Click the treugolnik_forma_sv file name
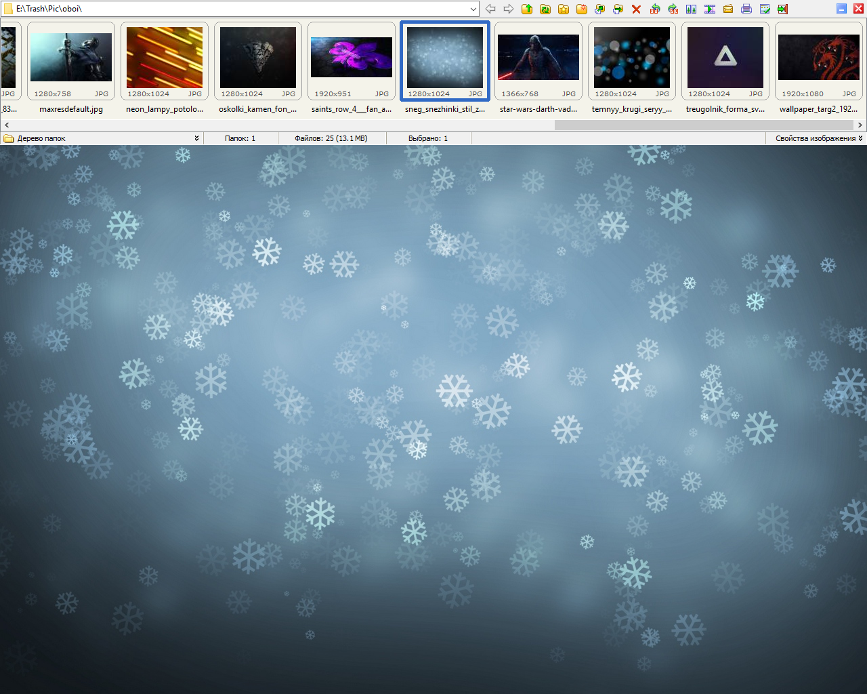 point(725,109)
